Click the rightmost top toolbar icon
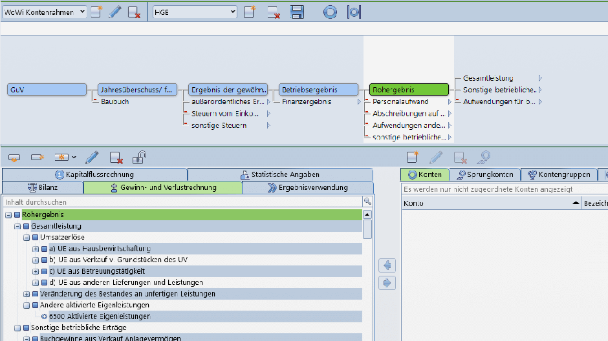 coord(354,12)
